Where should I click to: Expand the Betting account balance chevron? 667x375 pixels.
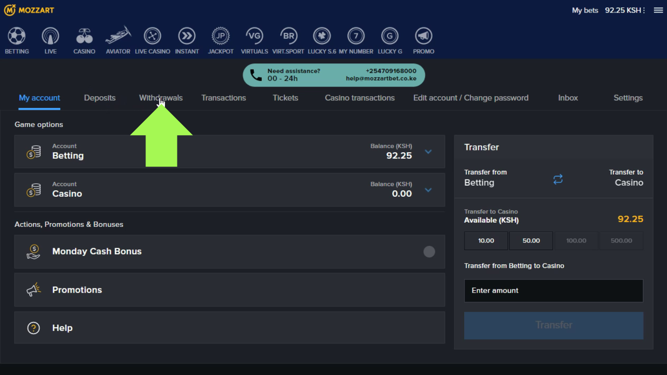(x=428, y=152)
